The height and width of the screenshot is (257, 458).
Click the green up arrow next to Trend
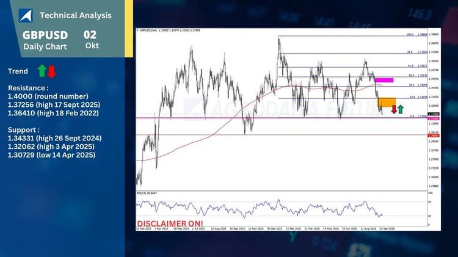tap(42, 71)
